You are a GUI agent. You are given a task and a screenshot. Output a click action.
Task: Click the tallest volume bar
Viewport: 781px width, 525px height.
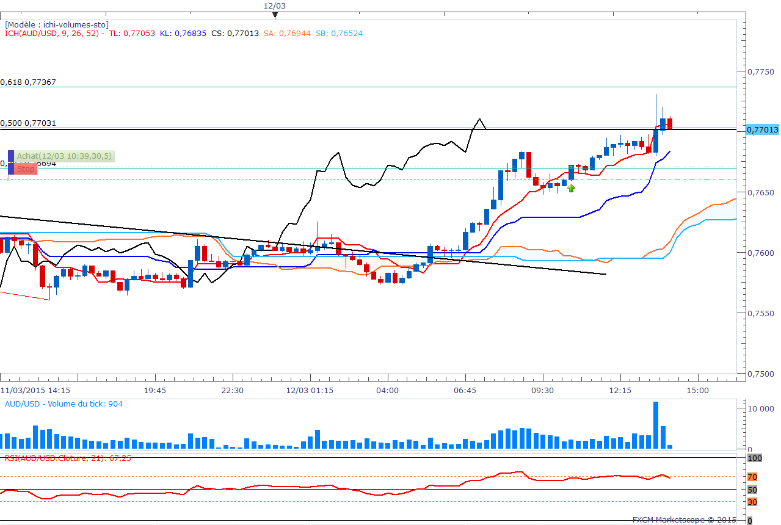click(656, 425)
